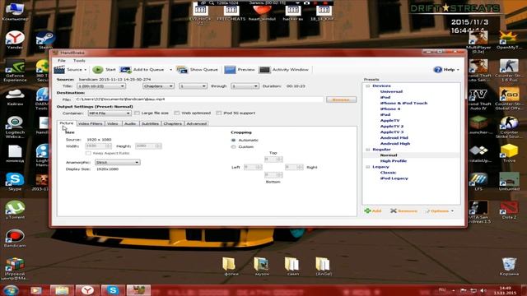This screenshot has height=296, width=527.
Task: Open the Trove desktop icon
Action: (509, 153)
